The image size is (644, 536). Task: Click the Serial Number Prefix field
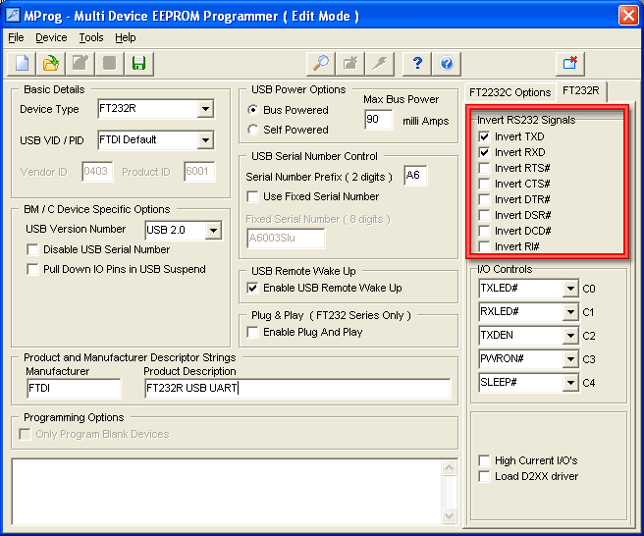(x=415, y=176)
